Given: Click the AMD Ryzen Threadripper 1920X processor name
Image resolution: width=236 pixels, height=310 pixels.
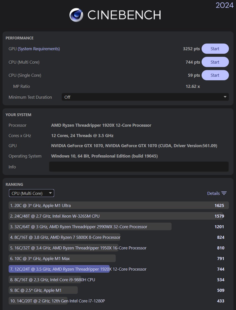Looking at the screenshot, I should [101, 125].
